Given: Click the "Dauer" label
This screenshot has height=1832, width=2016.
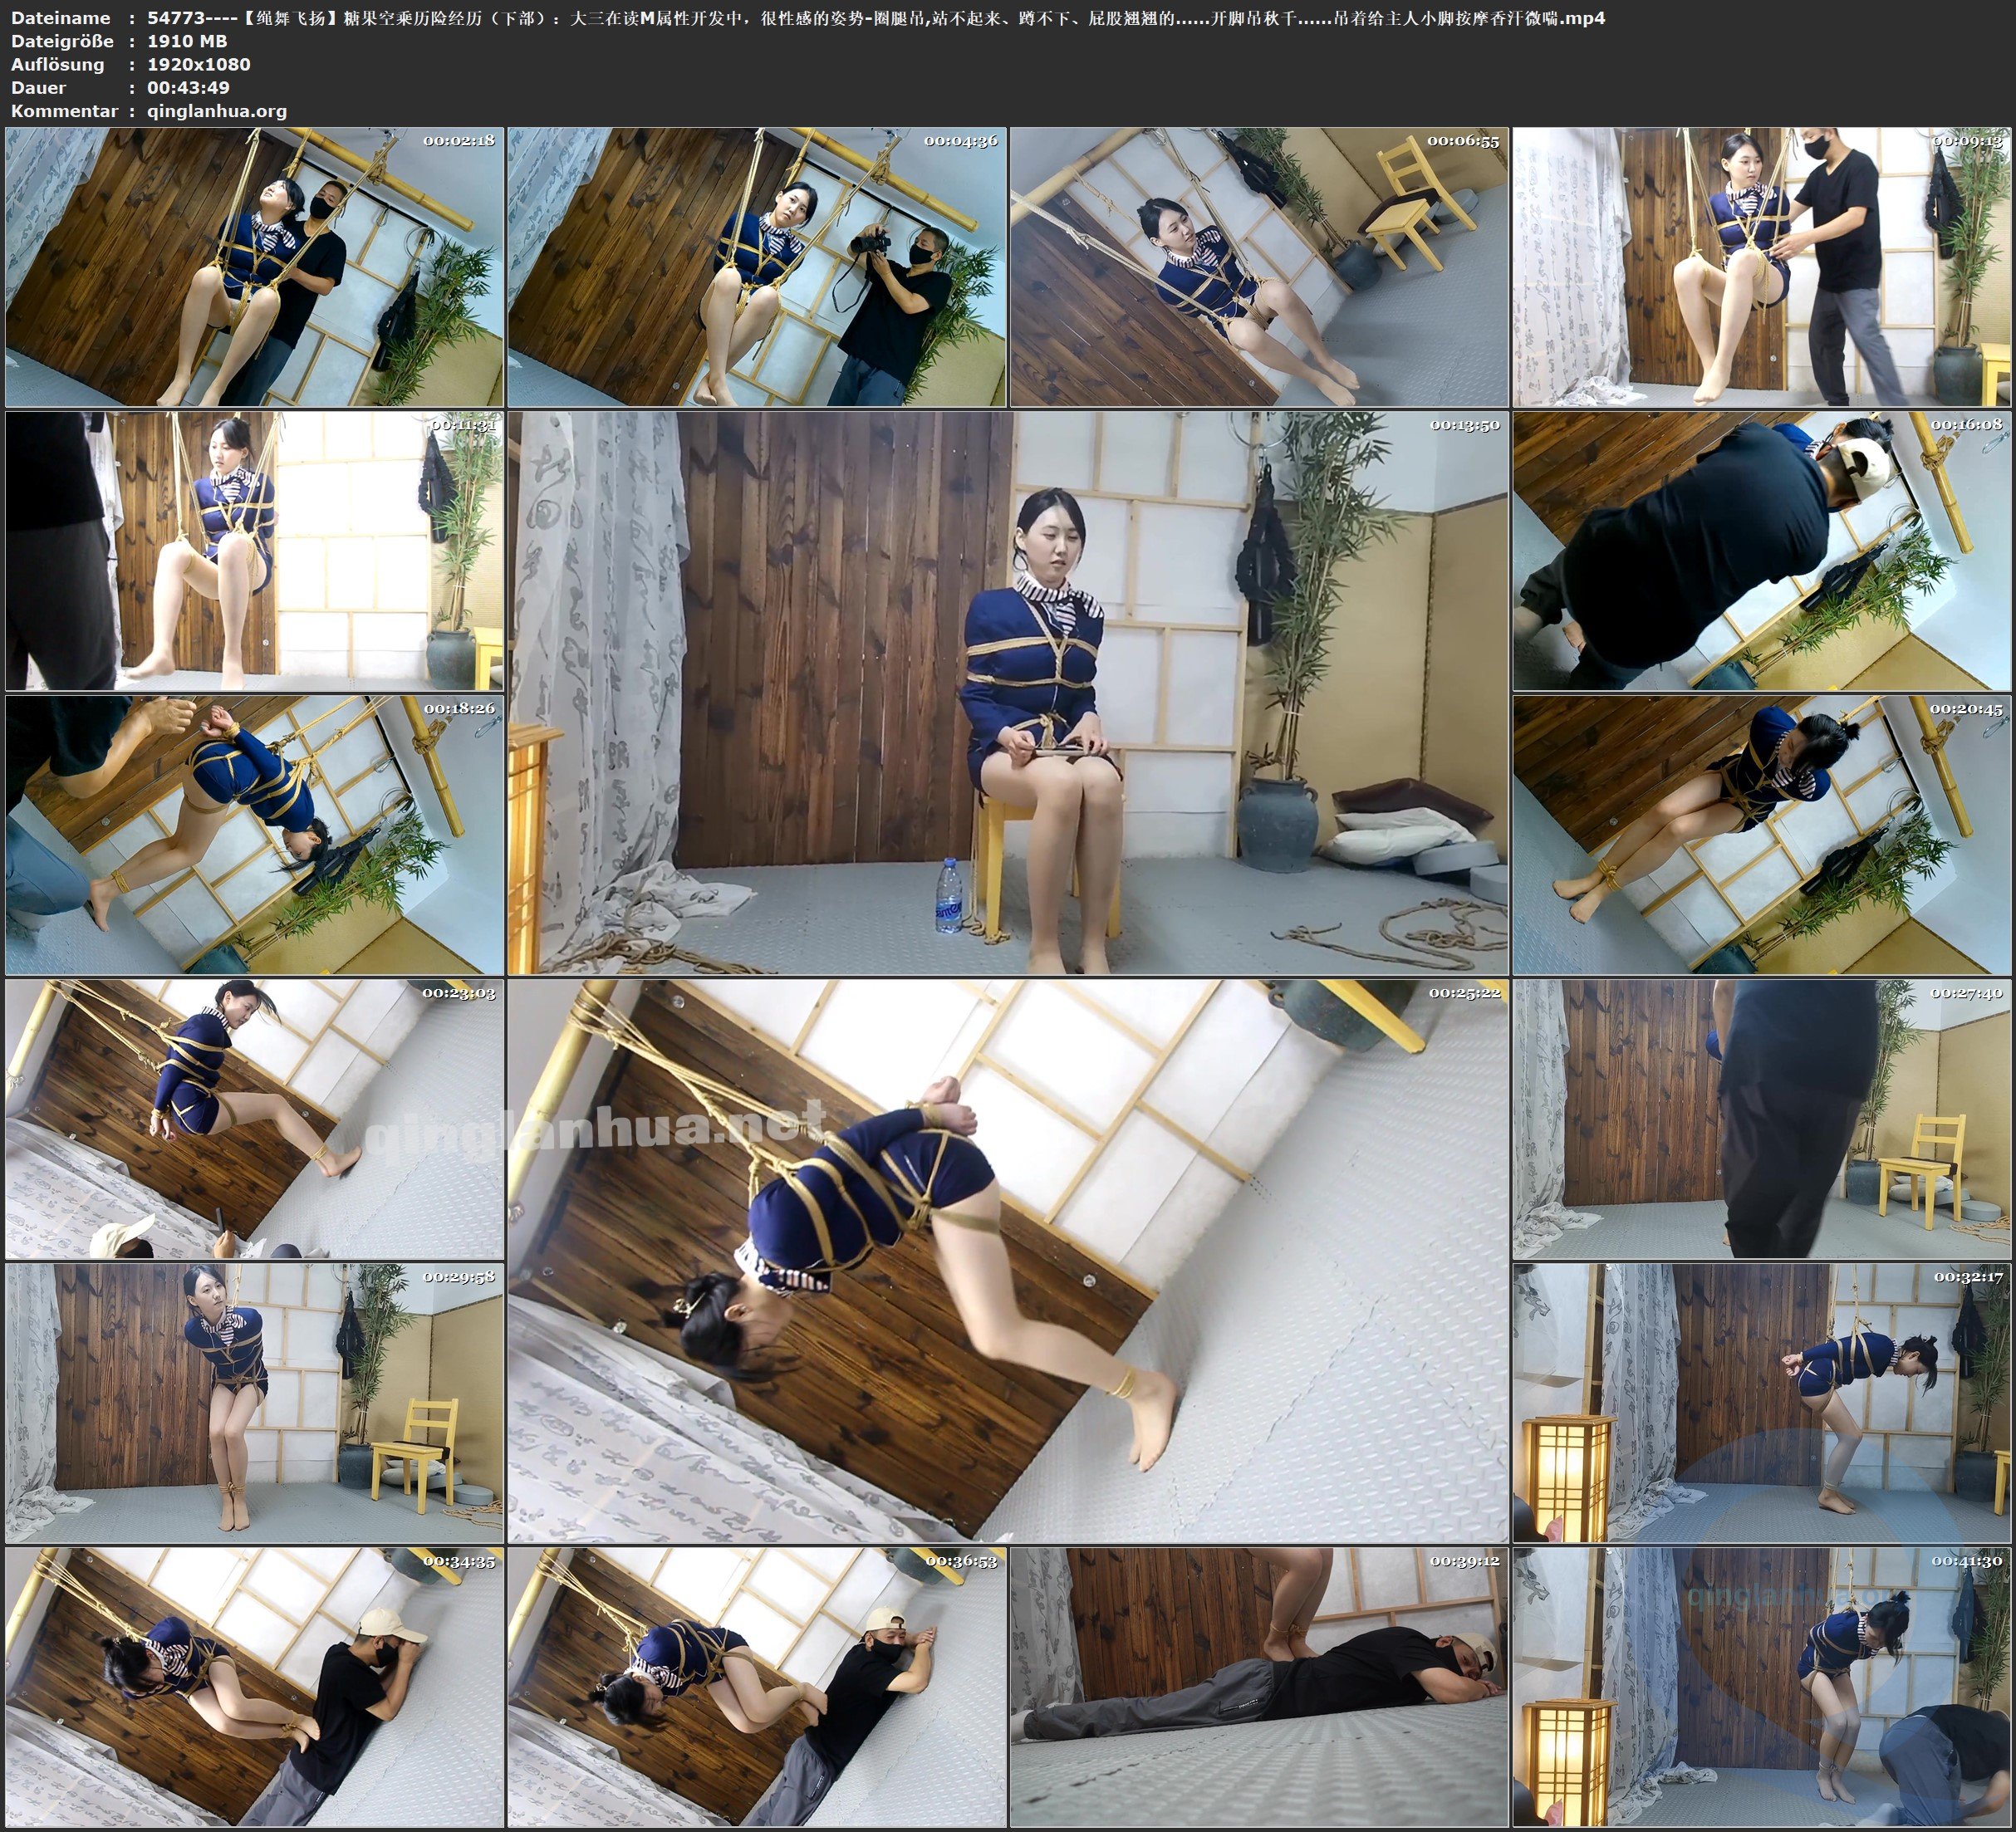Looking at the screenshot, I should (39, 87).
